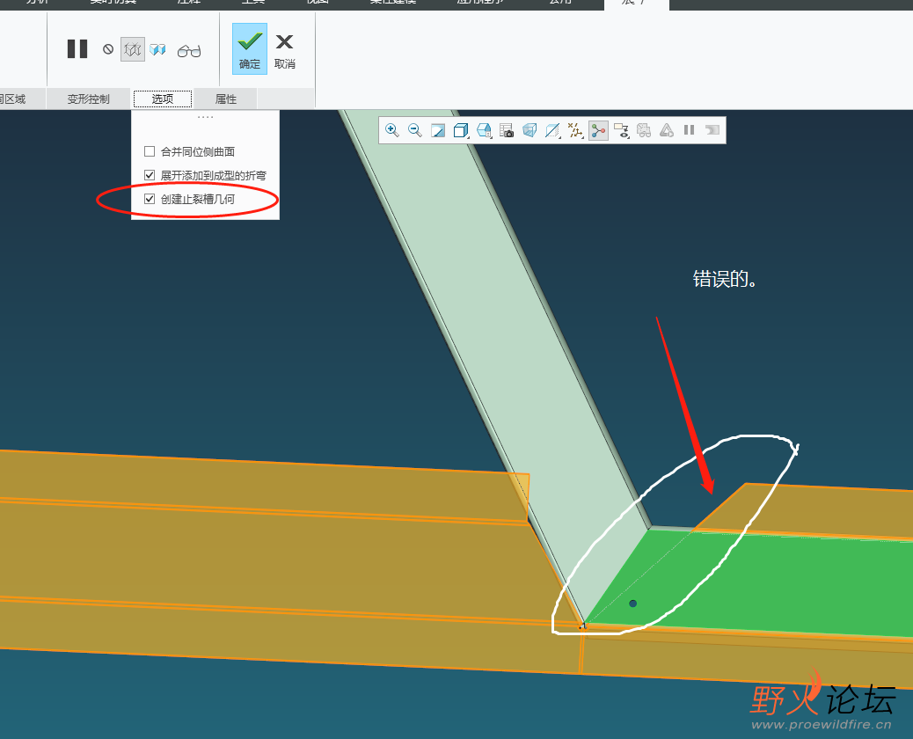
Task: Check the 合并同位侧曲面 checkbox
Action: point(150,151)
